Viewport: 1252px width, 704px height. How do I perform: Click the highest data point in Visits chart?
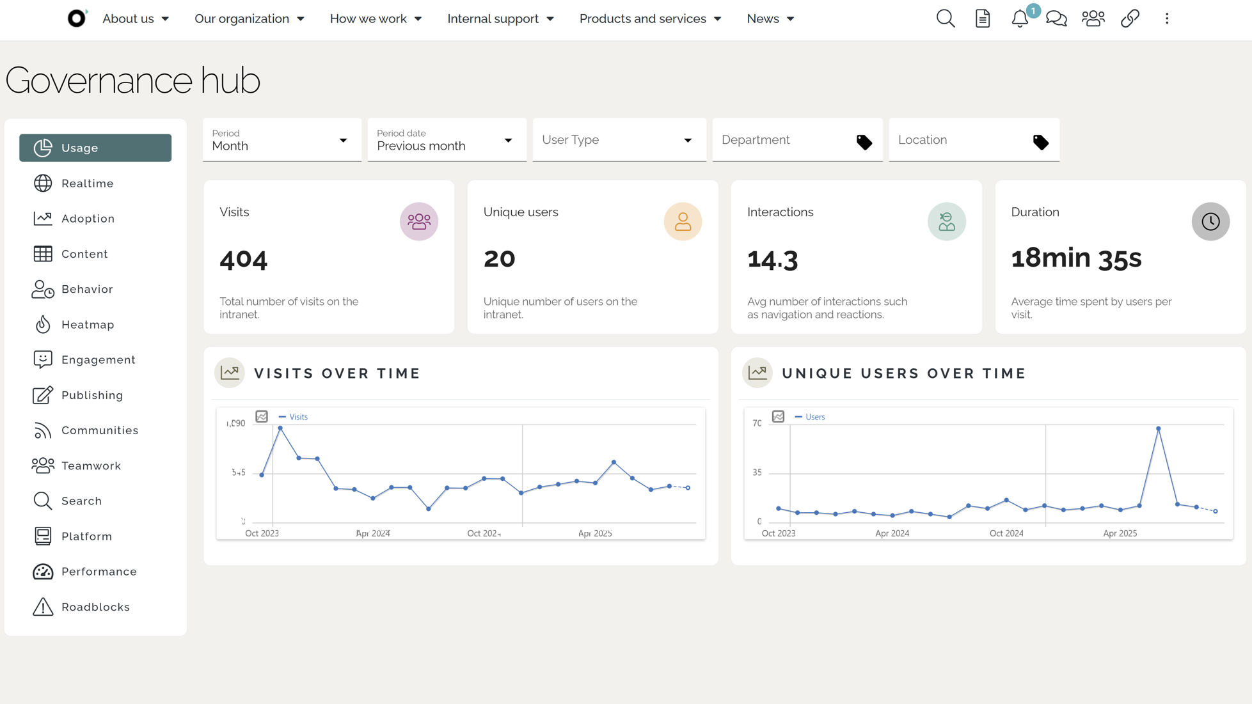pos(280,428)
